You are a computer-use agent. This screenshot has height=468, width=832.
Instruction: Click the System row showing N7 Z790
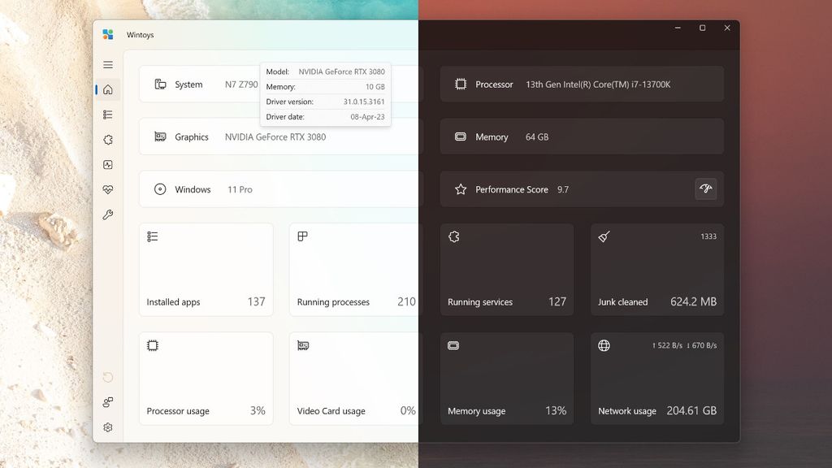click(x=203, y=84)
